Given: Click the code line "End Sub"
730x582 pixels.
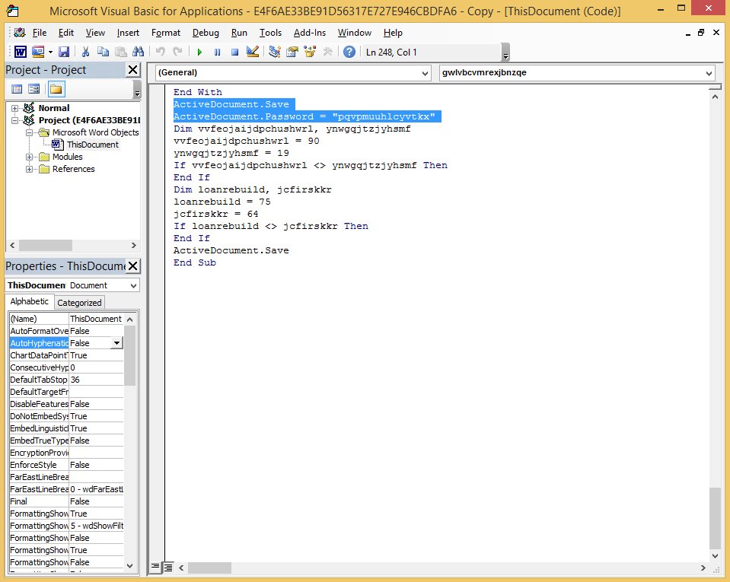Looking at the screenshot, I should coord(195,263).
